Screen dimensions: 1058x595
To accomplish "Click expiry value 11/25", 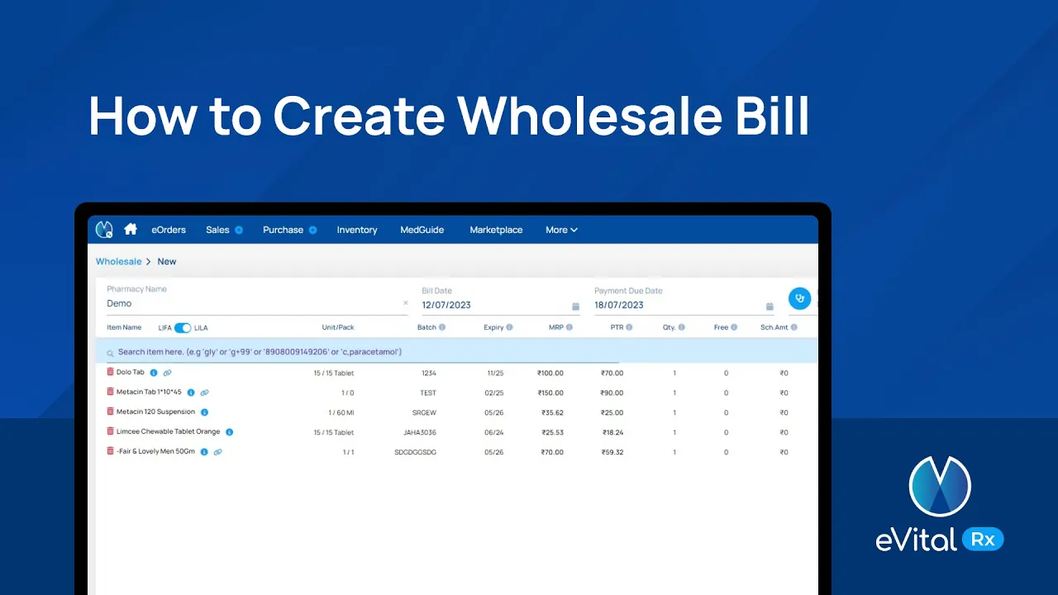I will click(x=494, y=373).
